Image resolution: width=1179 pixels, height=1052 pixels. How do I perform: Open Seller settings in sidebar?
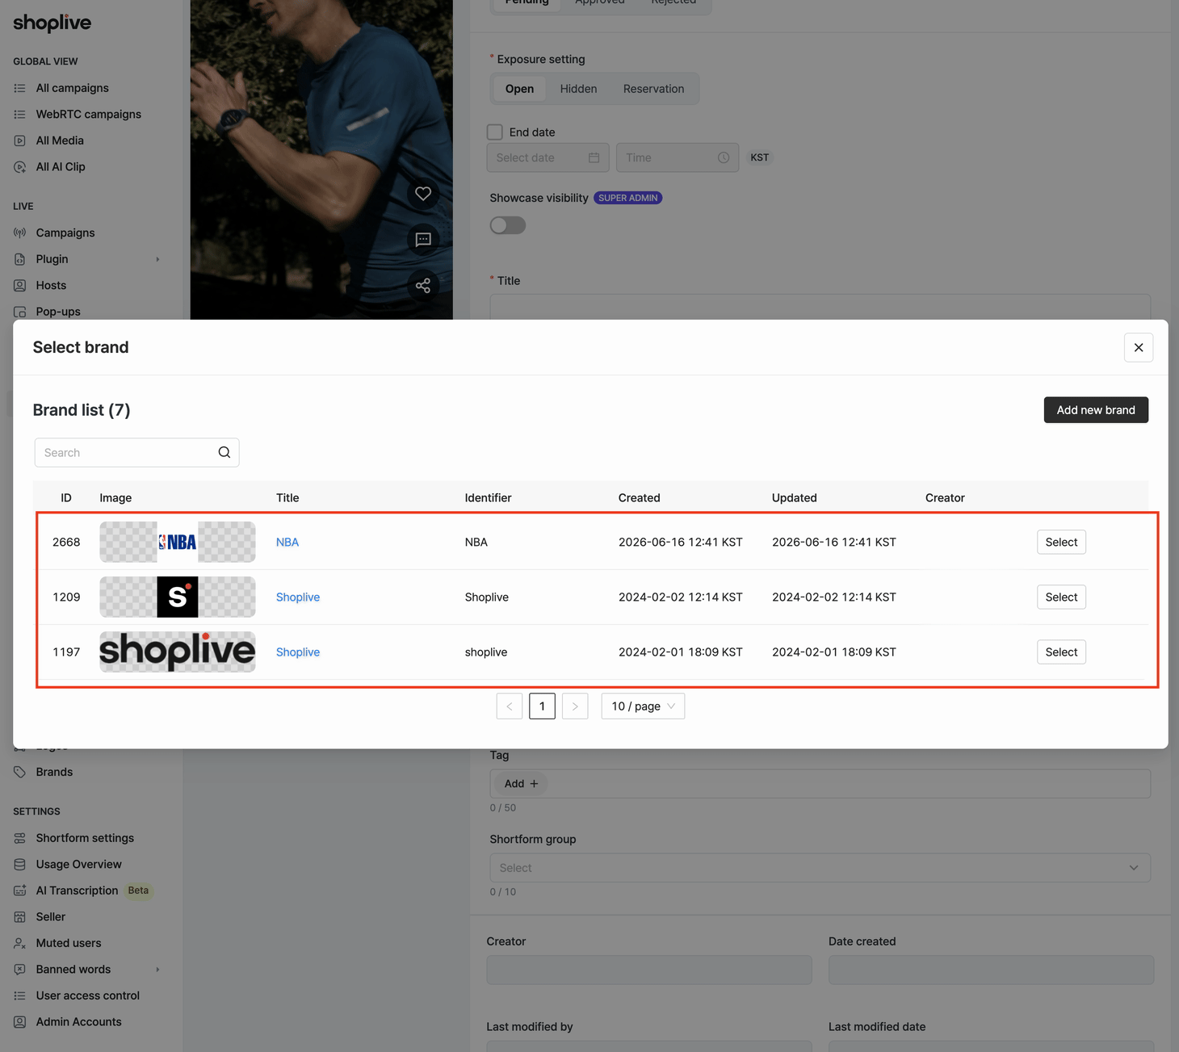pos(50,916)
